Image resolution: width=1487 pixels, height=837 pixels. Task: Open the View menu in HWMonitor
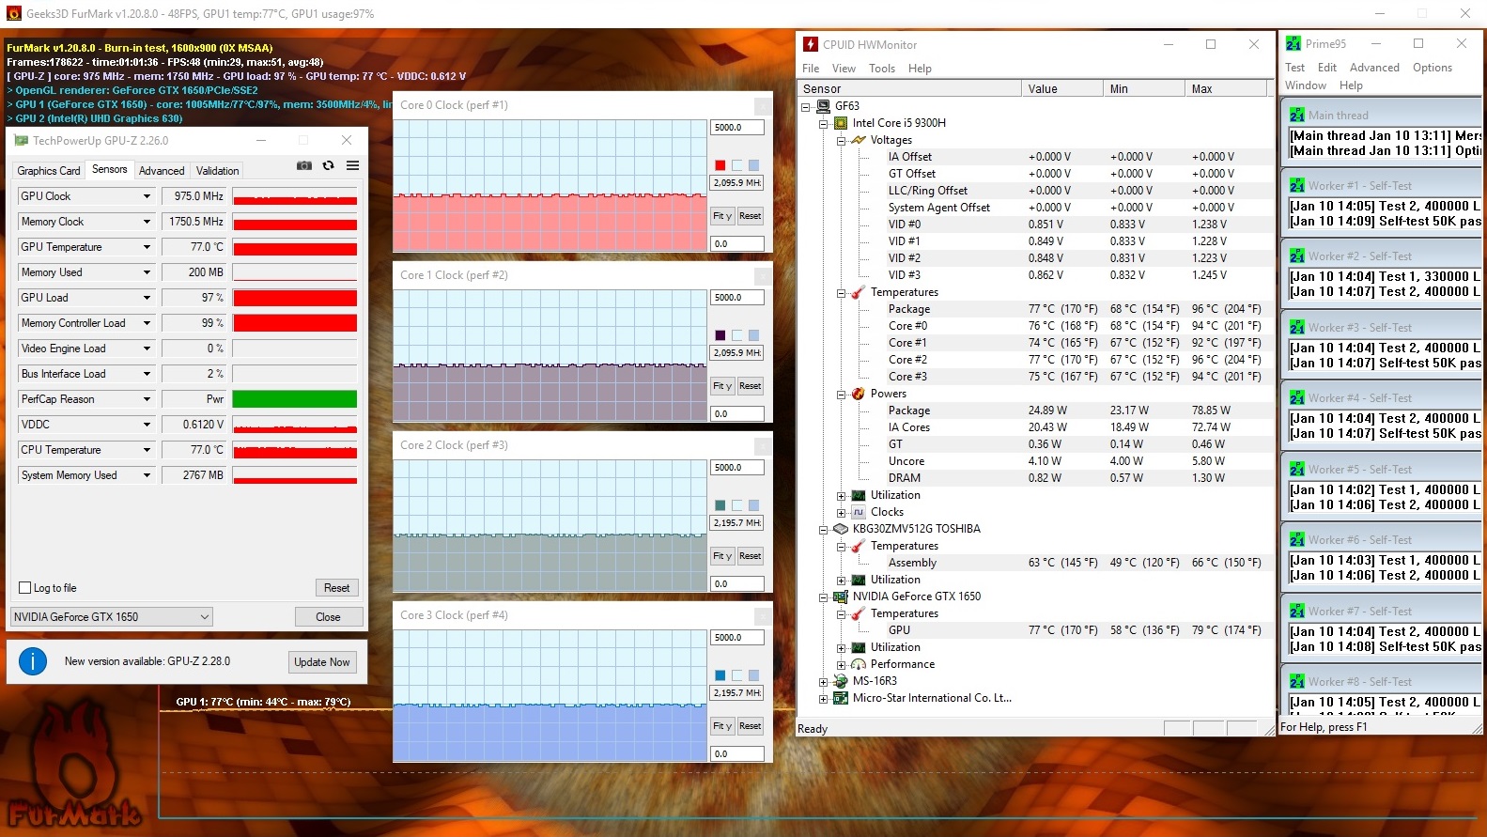[x=844, y=69]
